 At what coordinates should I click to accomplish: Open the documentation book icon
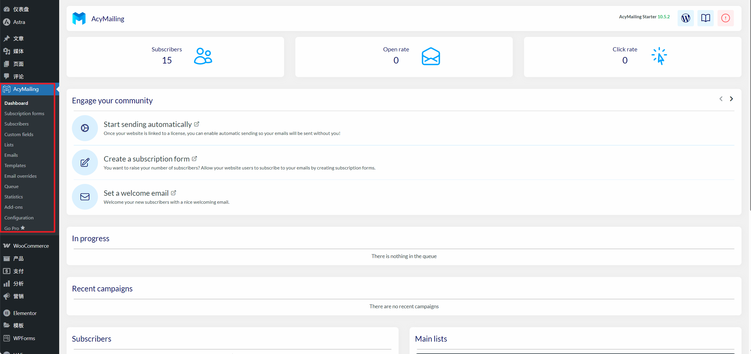click(705, 18)
